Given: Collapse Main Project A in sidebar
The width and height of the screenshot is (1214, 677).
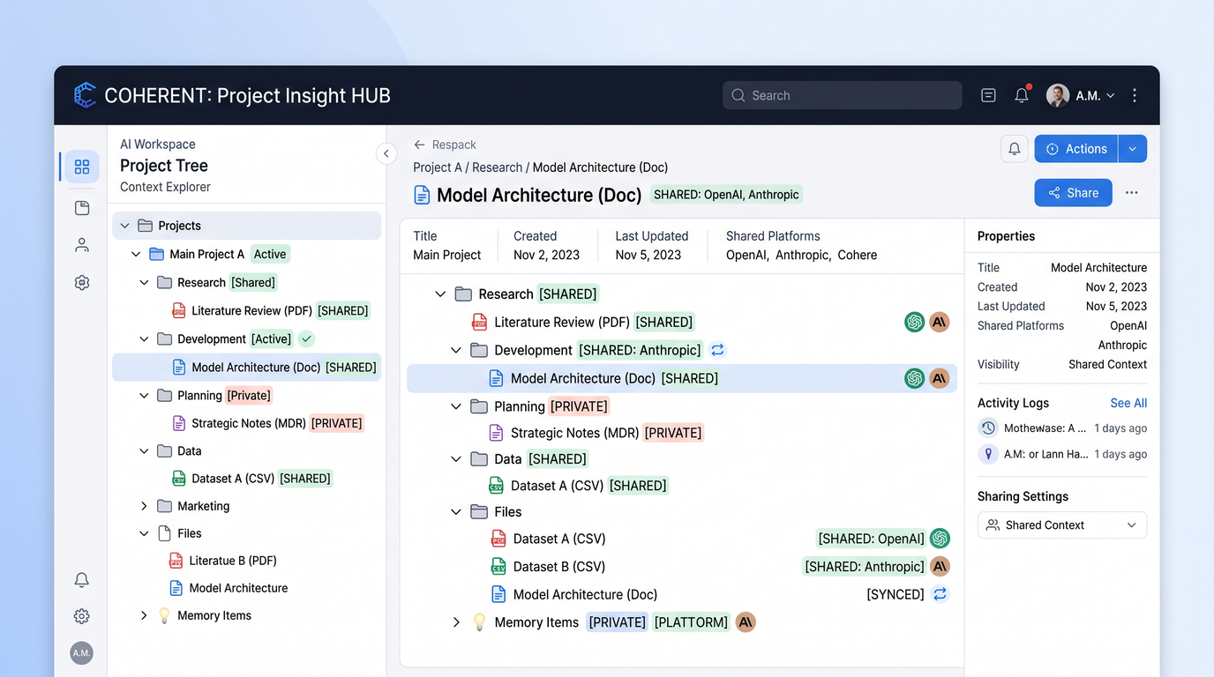Looking at the screenshot, I should tap(136, 254).
